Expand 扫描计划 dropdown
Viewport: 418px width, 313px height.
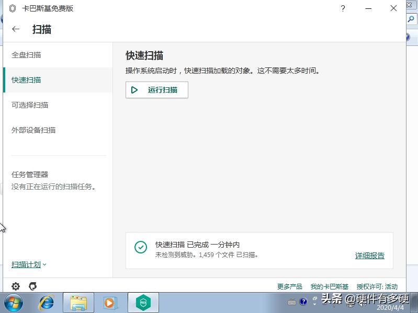click(x=29, y=264)
